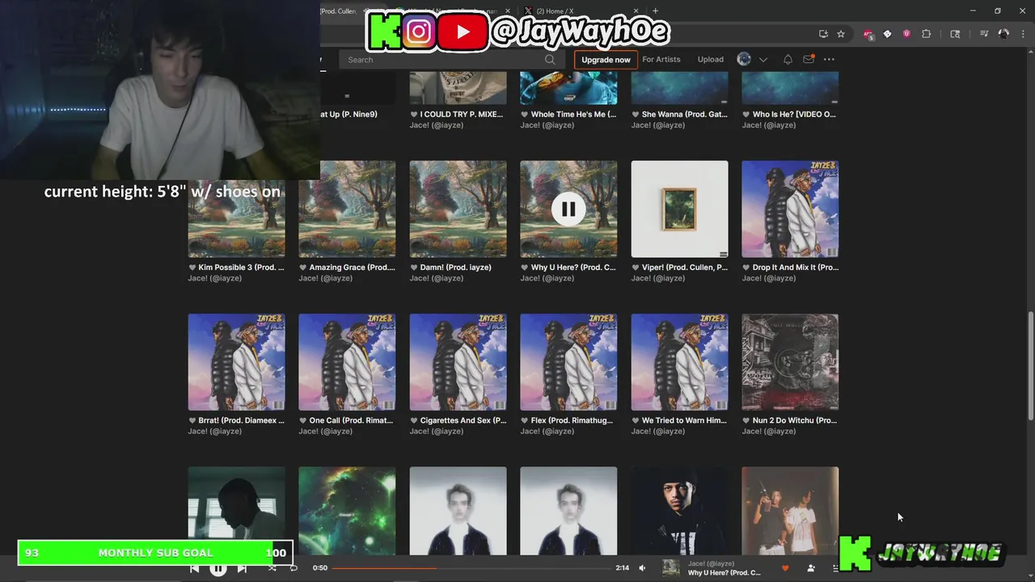Click the pink shield extension icon
Viewport: 1035px width, 582px height.
coord(906,34)
